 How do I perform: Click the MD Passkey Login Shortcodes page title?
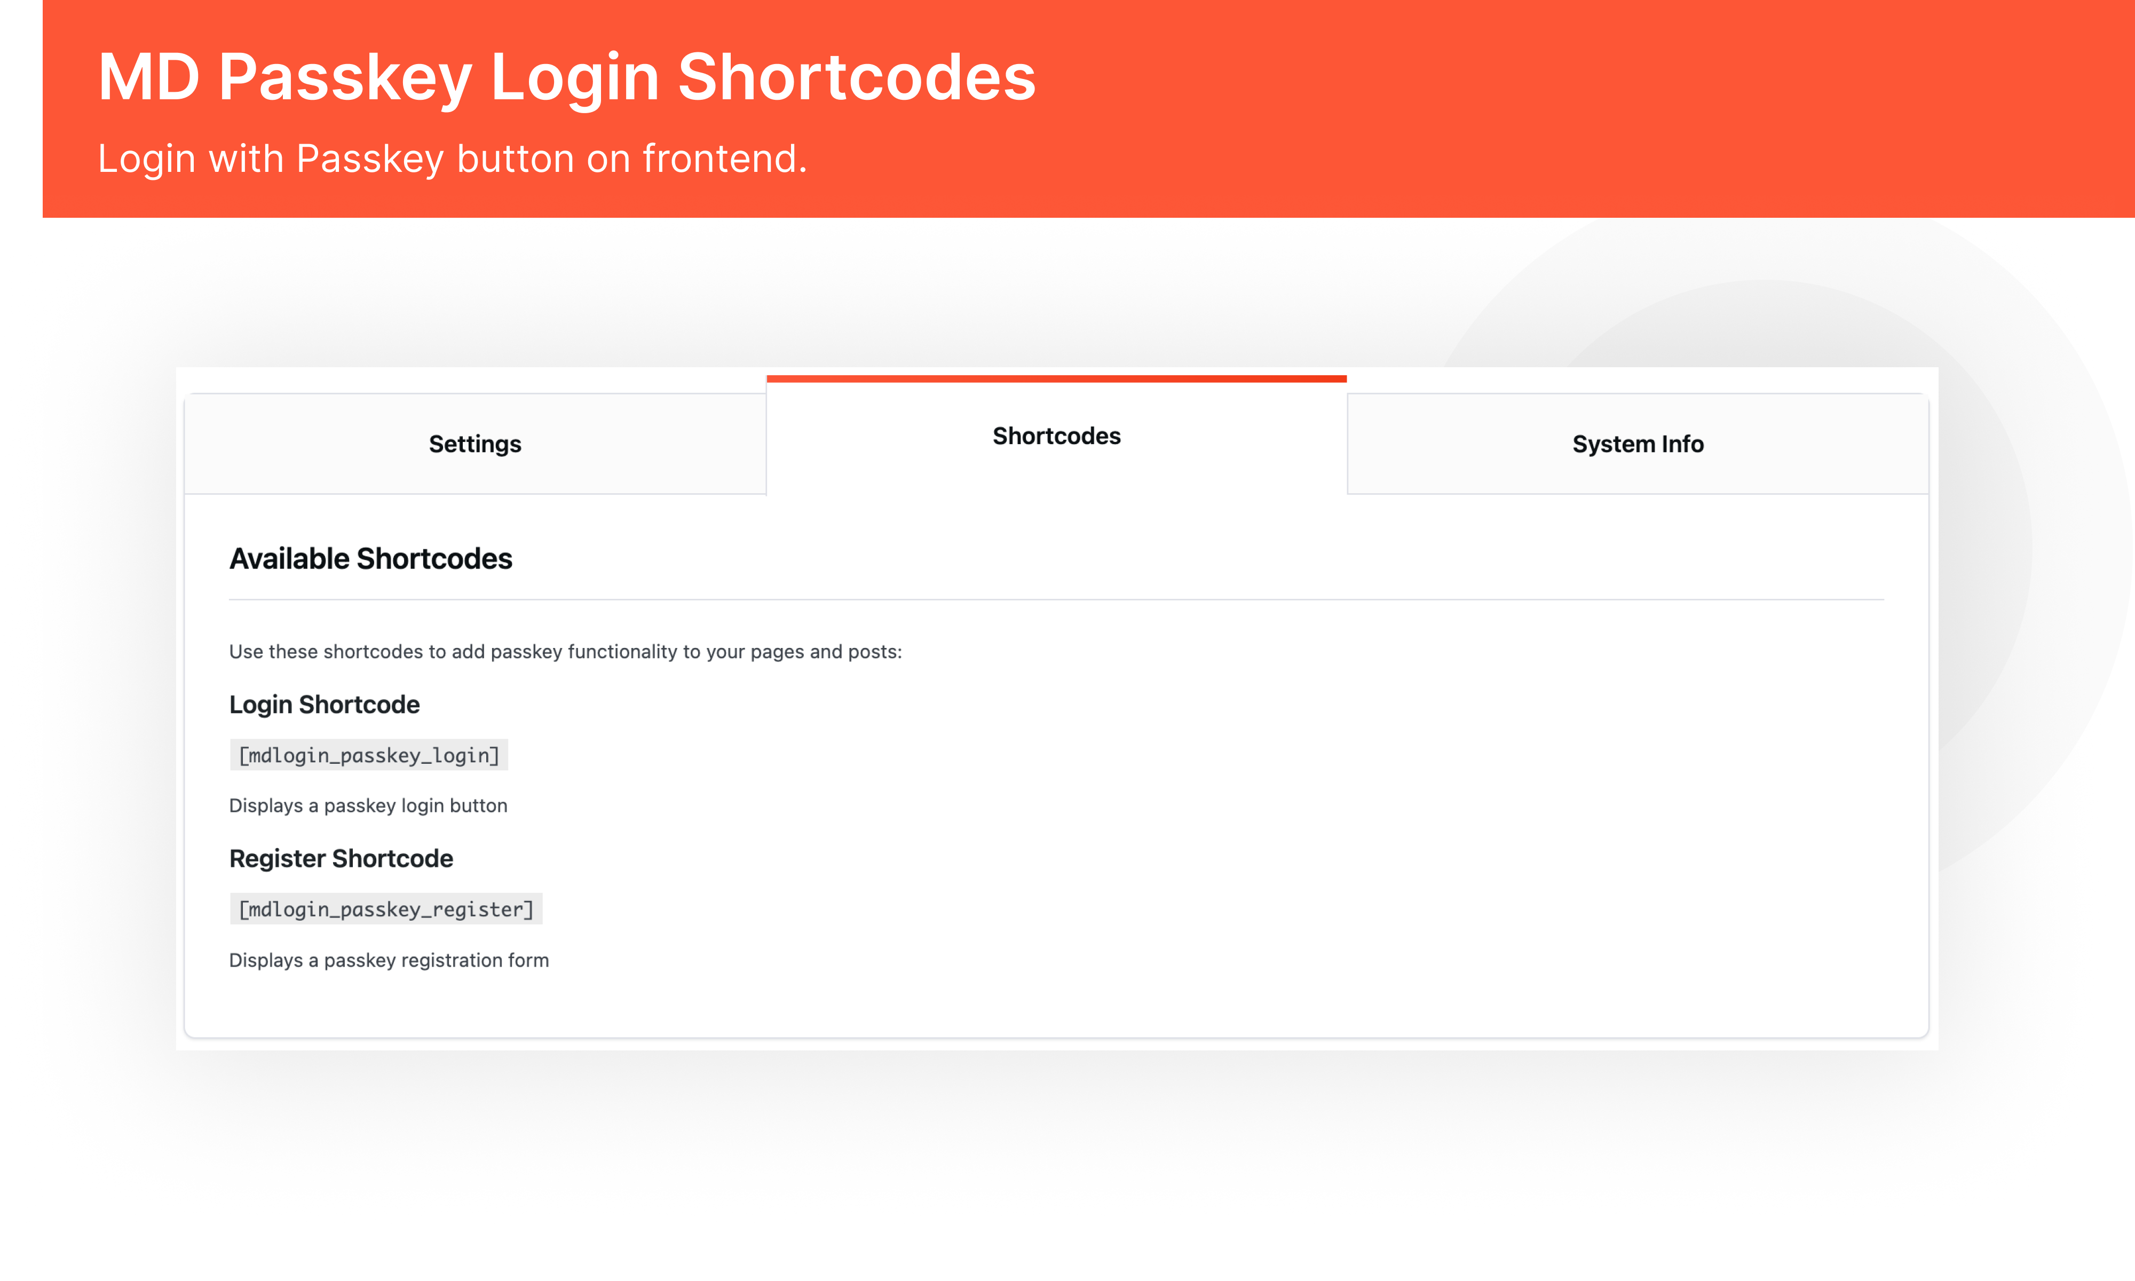(566, 78)
